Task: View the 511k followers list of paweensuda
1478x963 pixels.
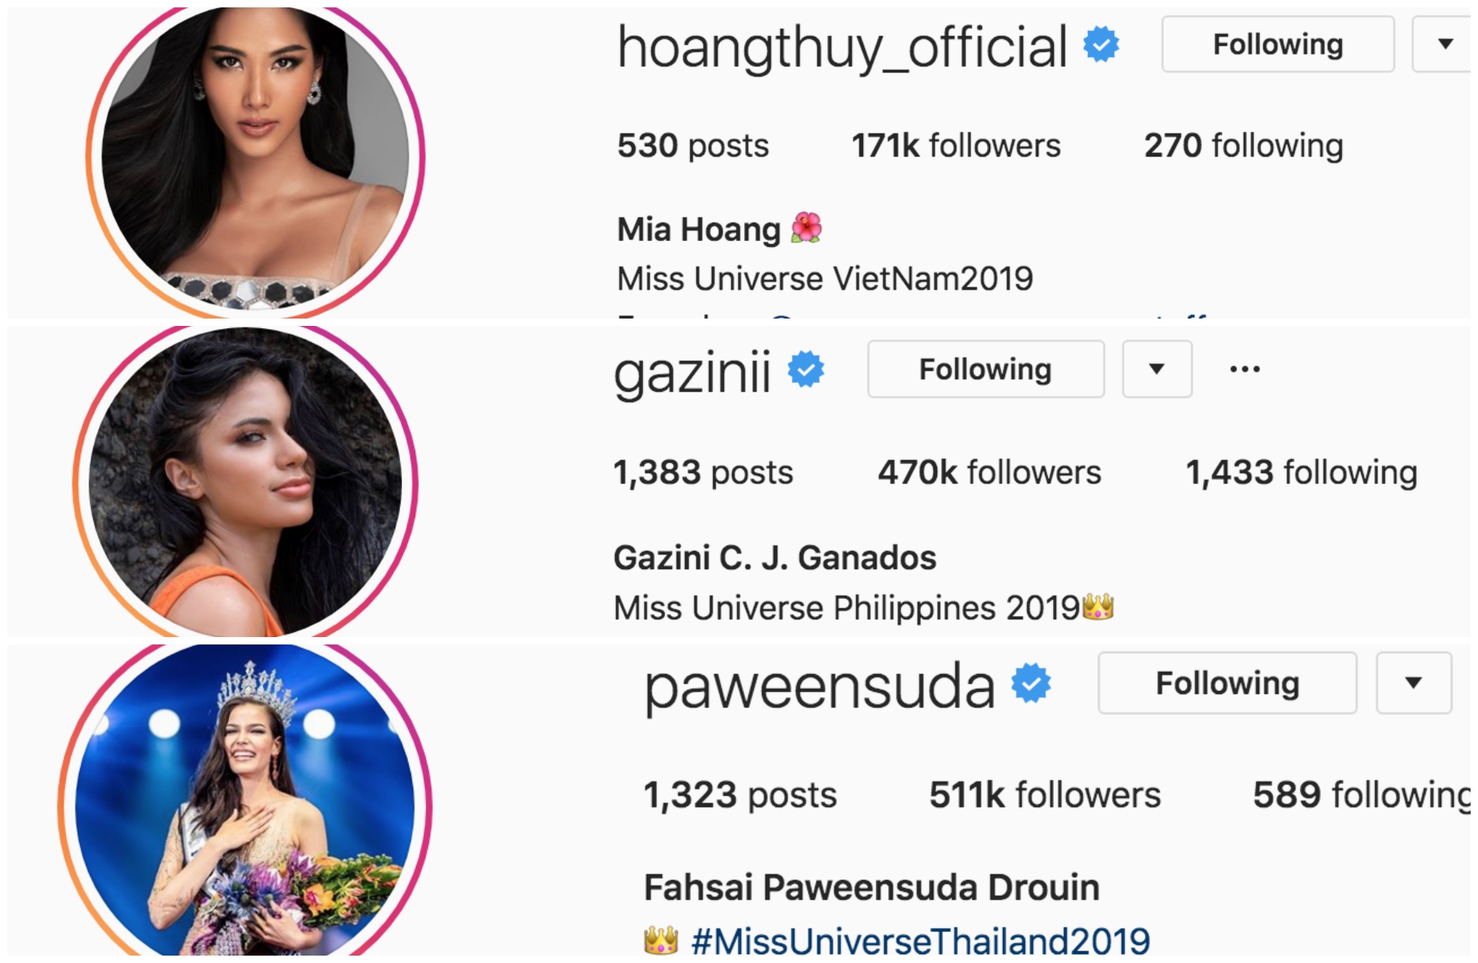Action: 1045,795
